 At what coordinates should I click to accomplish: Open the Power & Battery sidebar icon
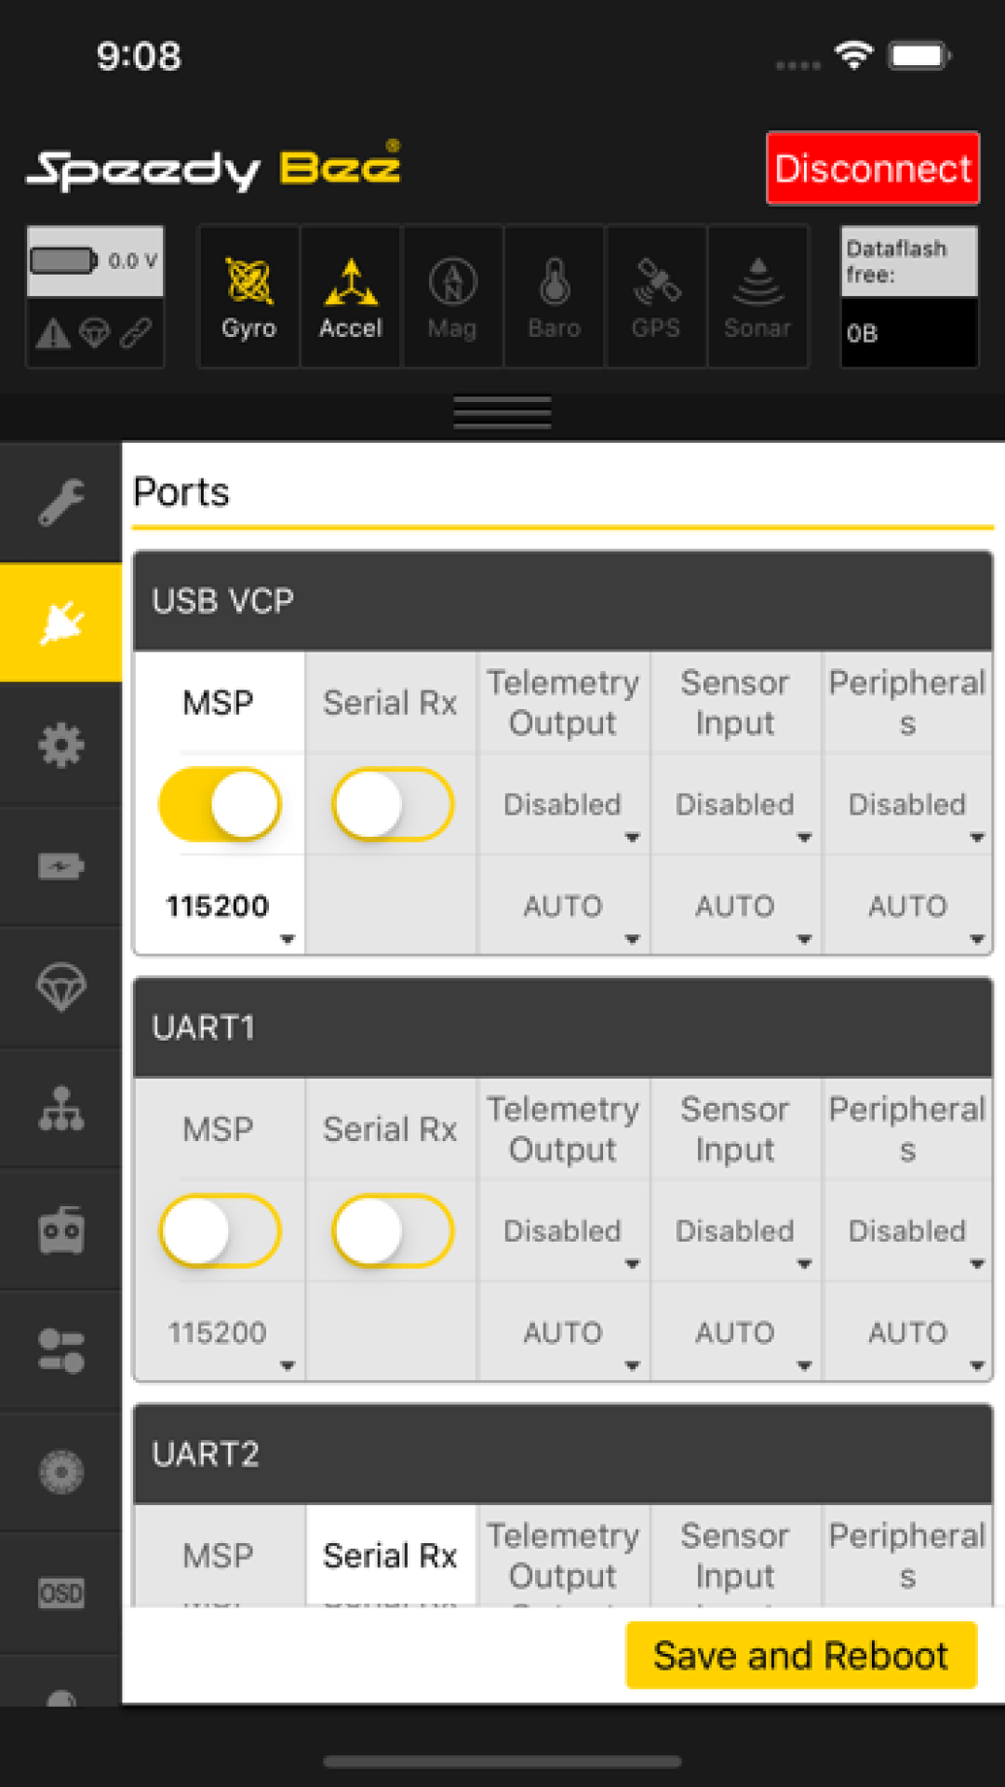[x=61, y=867]
